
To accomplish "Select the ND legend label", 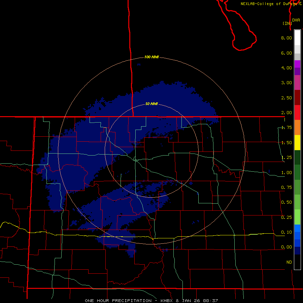I will click(289, 262).
